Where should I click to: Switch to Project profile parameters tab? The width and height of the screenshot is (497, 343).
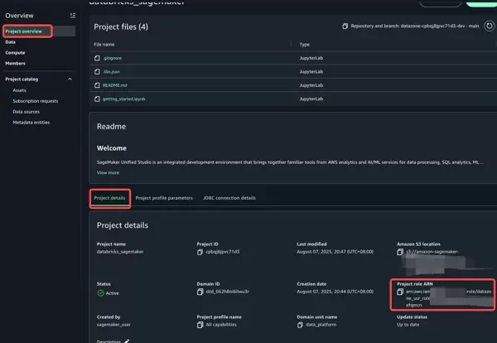click(x=163, y=198)
